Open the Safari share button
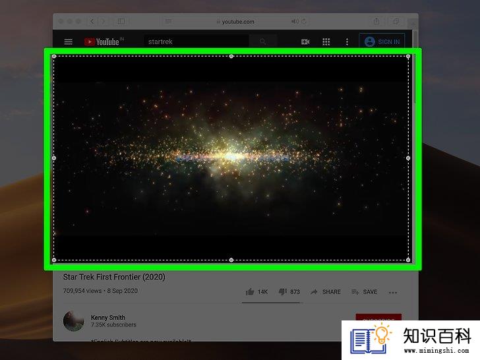The width and height of the screenshot is (480, 360). click(x=376, y=21)
